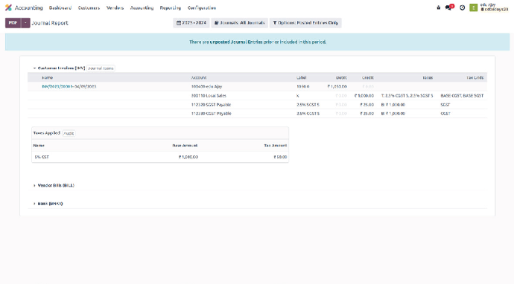
Task: Click the Journal Report page title
Action: [x=50, y=23]
